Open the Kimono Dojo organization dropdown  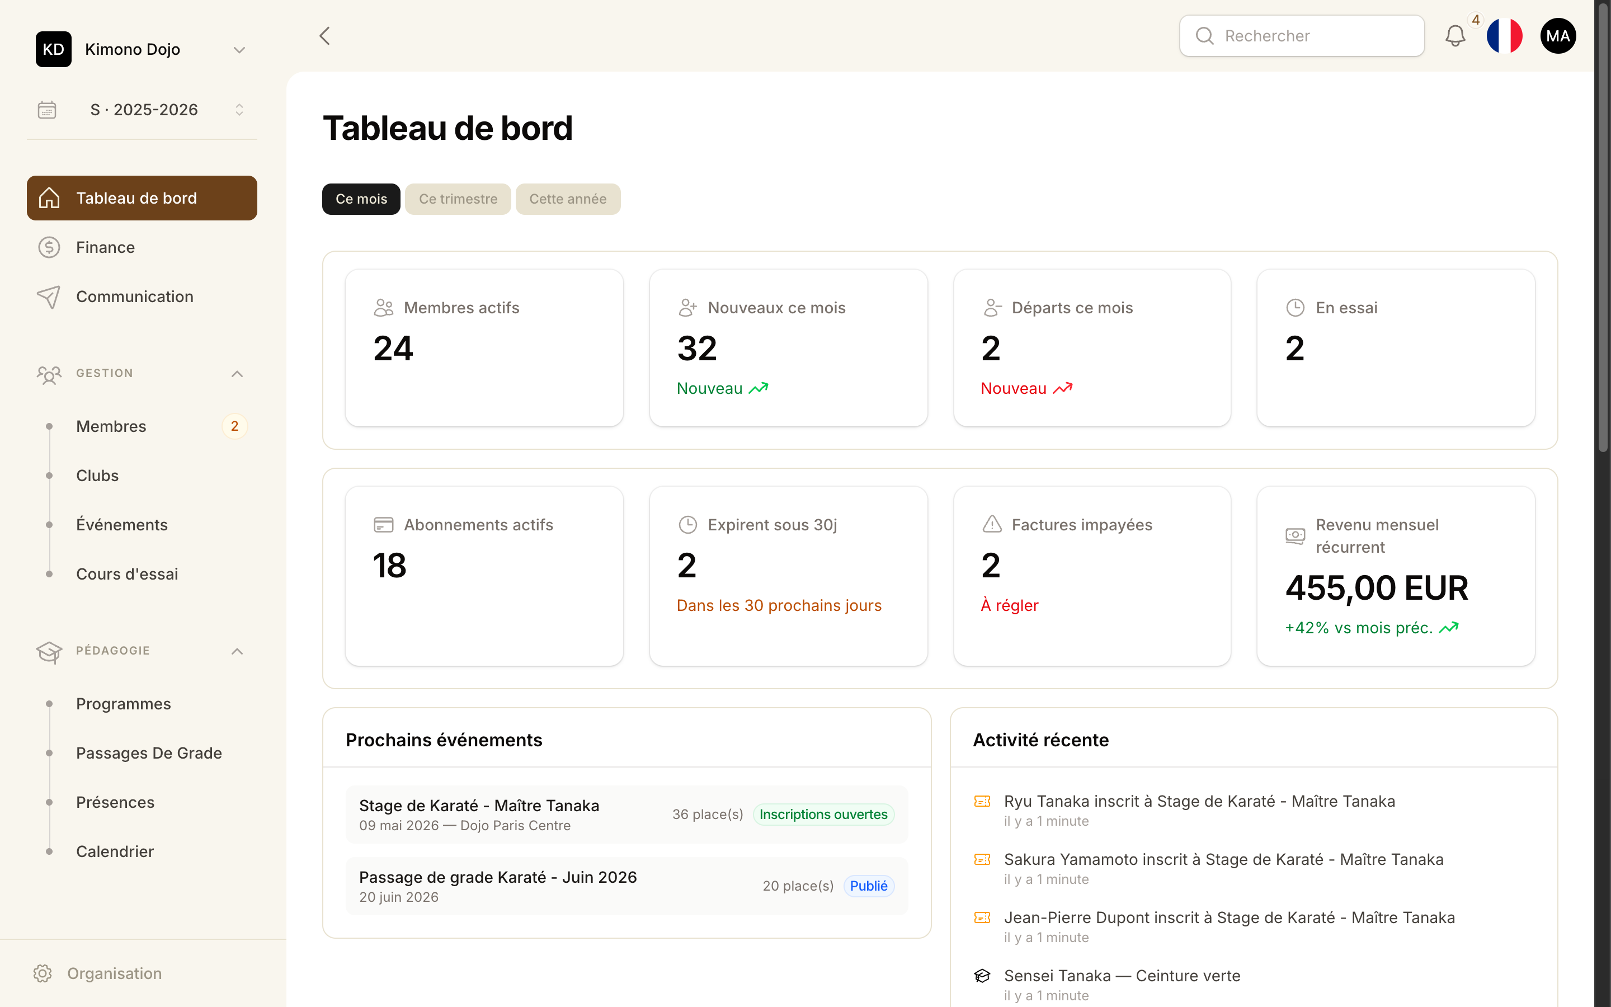pos(239,49)
